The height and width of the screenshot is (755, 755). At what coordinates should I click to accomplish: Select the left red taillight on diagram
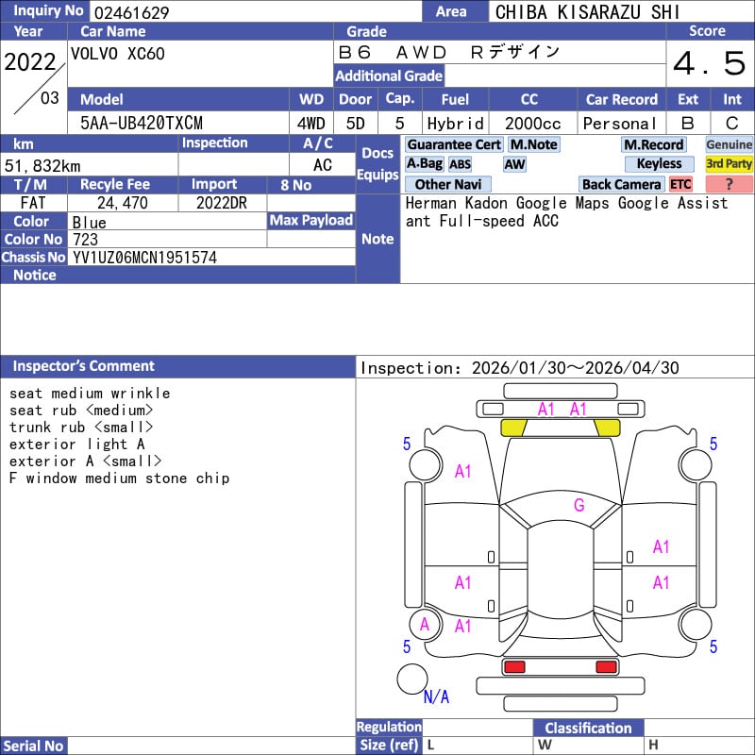(x=513, y=667)
